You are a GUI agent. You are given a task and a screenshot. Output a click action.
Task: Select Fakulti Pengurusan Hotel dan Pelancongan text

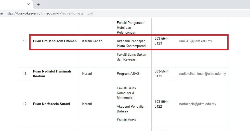pos(131,27)
